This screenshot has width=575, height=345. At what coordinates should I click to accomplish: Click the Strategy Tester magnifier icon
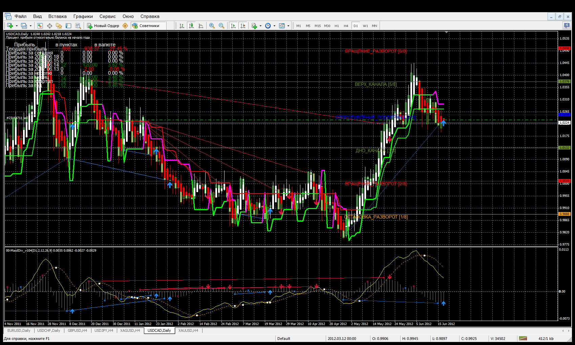[78, 26]
